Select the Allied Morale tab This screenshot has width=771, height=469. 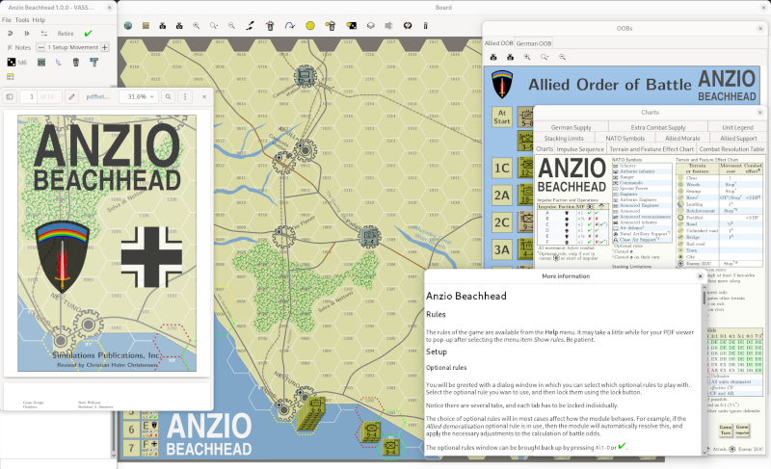click(x=682, y=138)
